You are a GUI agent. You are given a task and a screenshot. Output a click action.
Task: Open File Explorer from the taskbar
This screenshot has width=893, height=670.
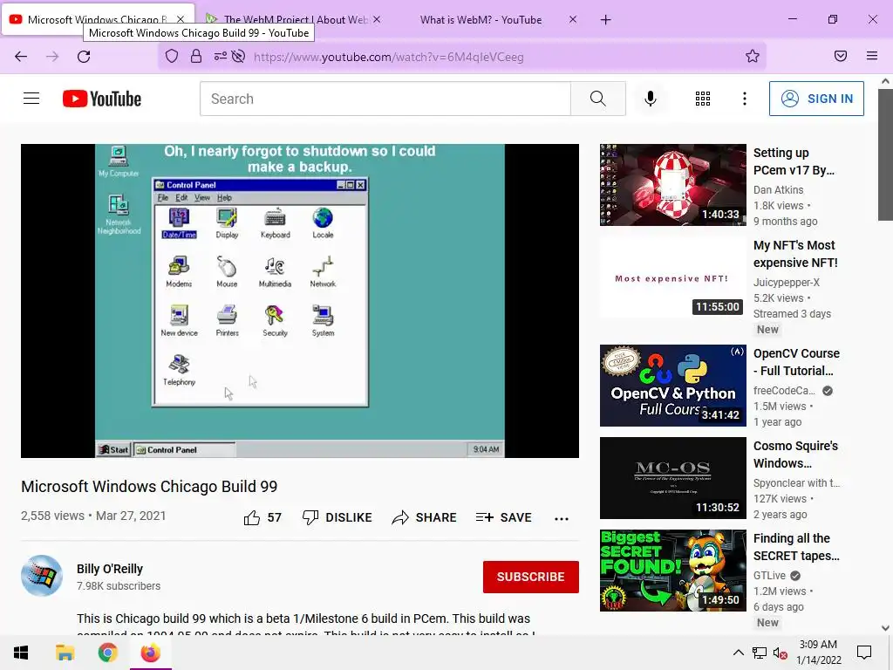pyautogui.click(x=65, y=653)
